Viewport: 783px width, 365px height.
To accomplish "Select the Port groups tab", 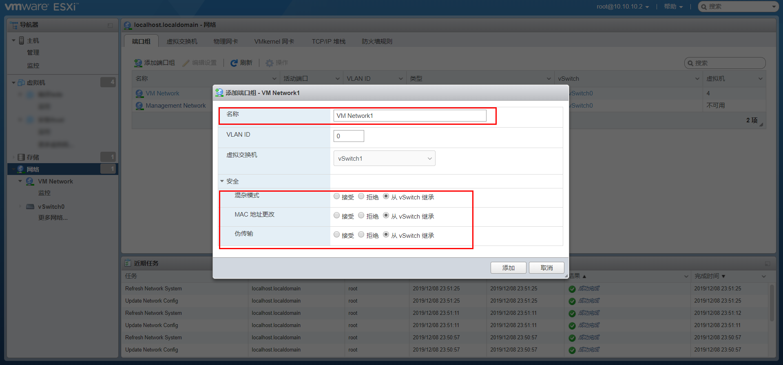I will coord(141,42).
